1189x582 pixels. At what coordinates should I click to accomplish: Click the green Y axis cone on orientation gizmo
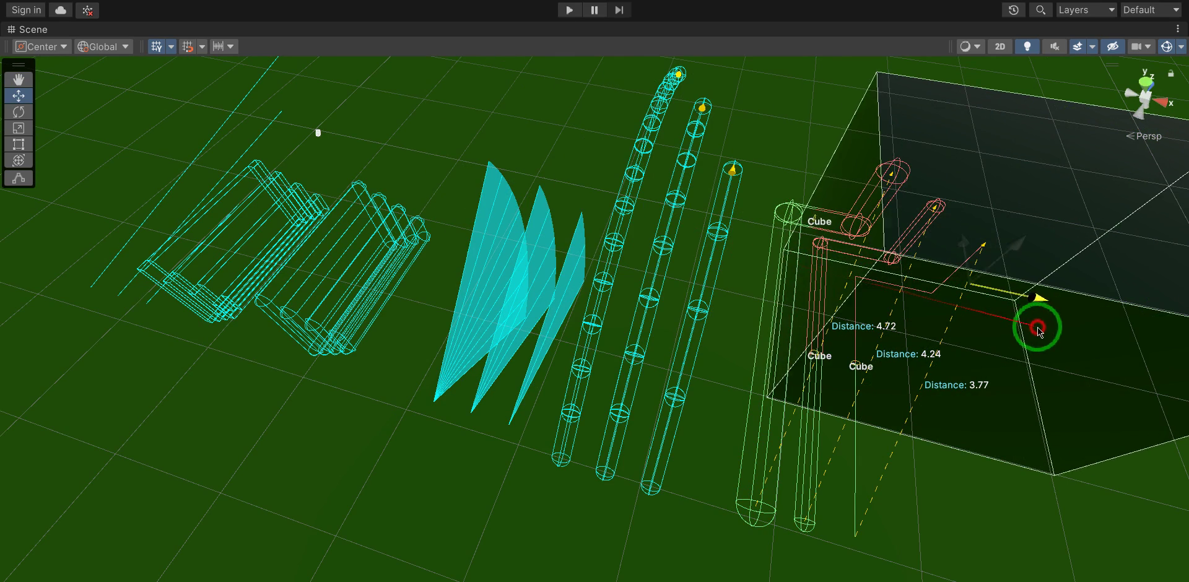coord(1146,82)
